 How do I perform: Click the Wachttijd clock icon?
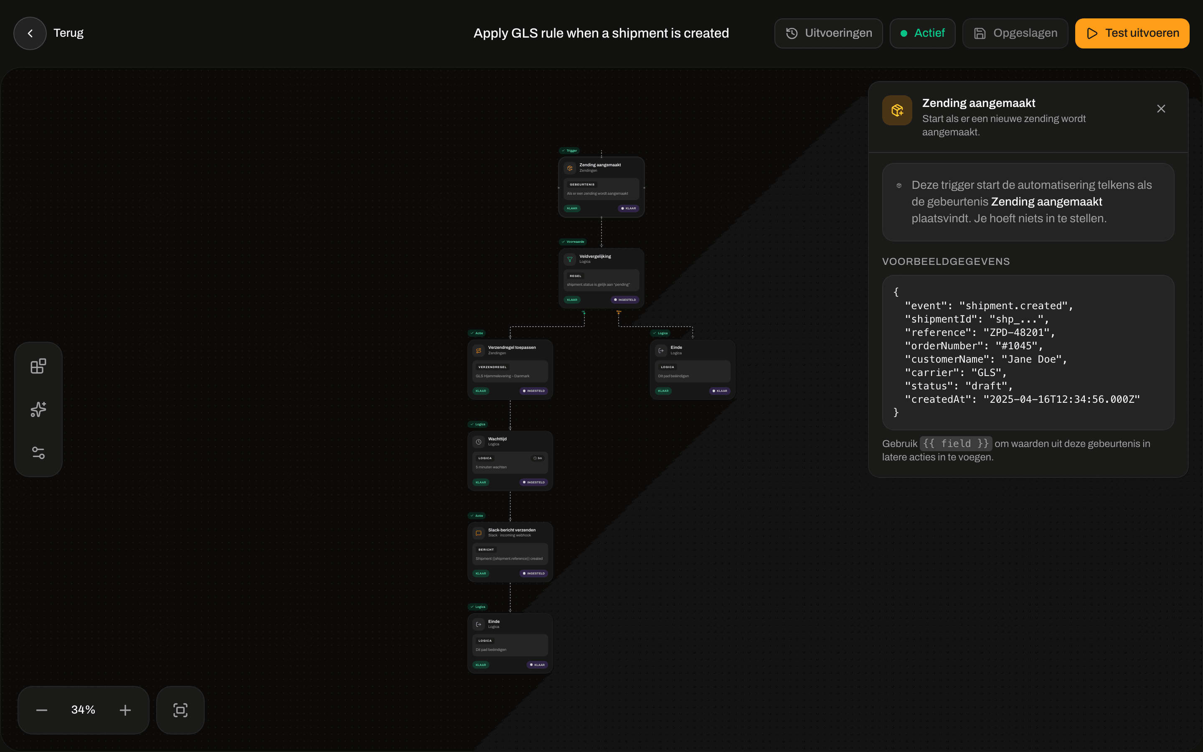pos(479,442)
